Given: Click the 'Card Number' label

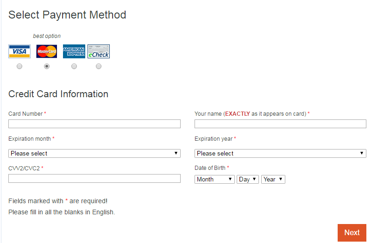Looking at the screenshot, I should (x=25, y=114).
